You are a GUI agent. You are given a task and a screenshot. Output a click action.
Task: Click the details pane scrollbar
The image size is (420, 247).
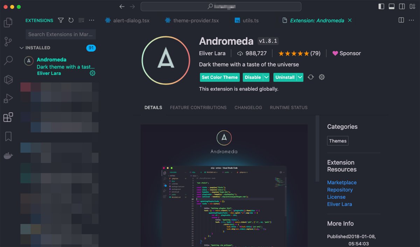click(x=317, y=149)
